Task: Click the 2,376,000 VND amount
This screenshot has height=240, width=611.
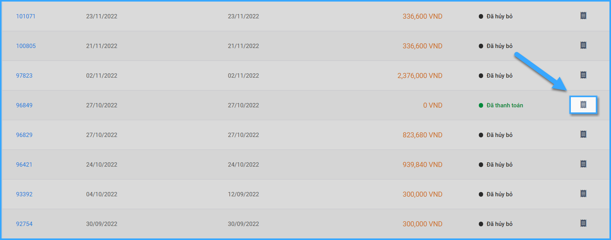Action: (420, 76)
